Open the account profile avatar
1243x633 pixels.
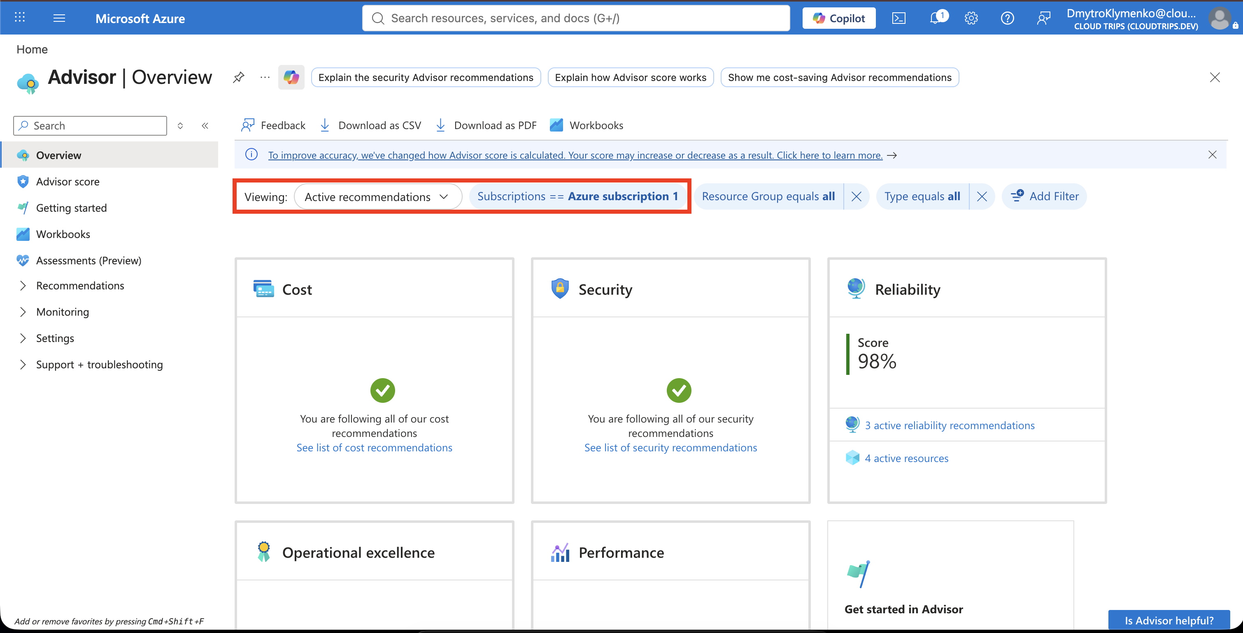point(1220,18)
